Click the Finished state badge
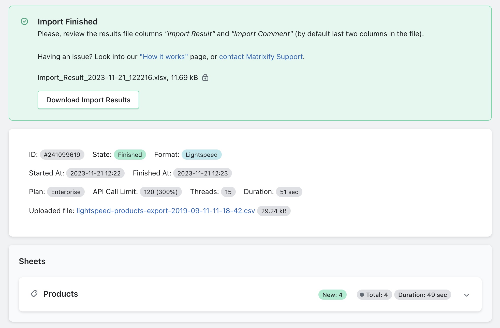 coord(130,155)
